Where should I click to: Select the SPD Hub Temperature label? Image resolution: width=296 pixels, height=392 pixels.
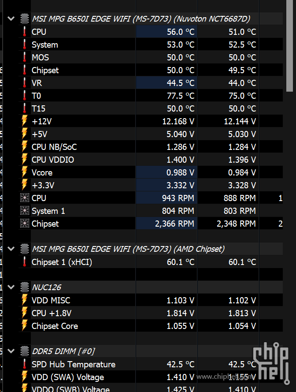74,364
